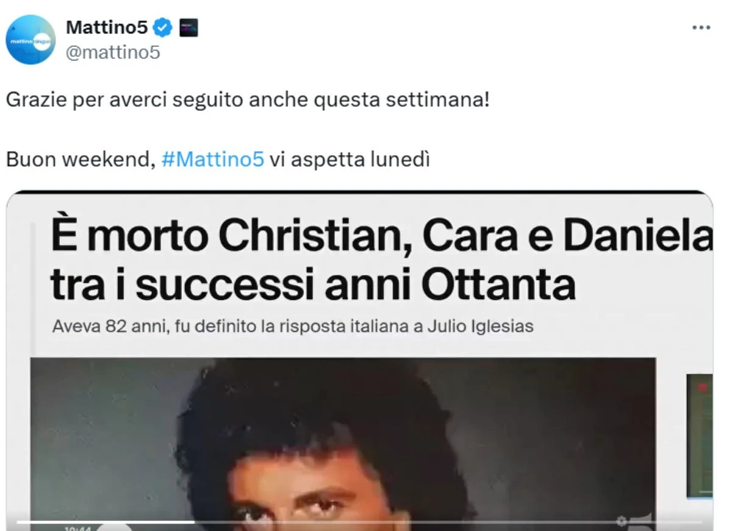Open the Mattino5 profile avatar
Viewport: 732px width, 531px height.
(x=31, y=40)
